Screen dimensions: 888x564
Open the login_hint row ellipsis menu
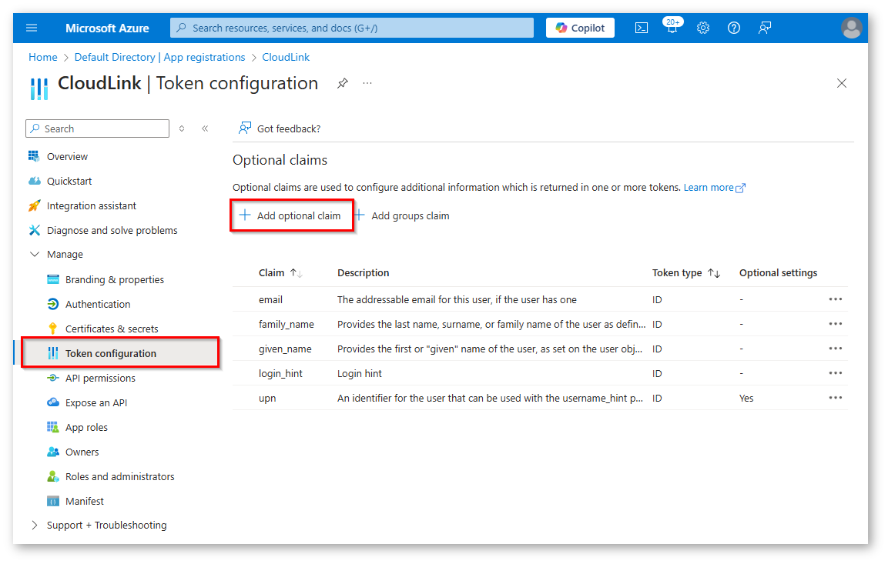click(x=836, y=373)
